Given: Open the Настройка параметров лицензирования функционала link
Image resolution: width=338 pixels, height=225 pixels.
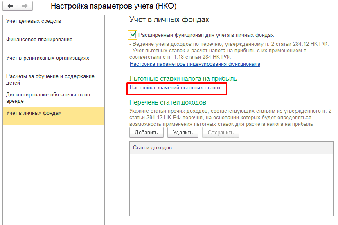Looking at the screenshot, I should [195, 64].
